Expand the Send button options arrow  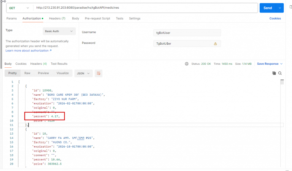point(280,8)
